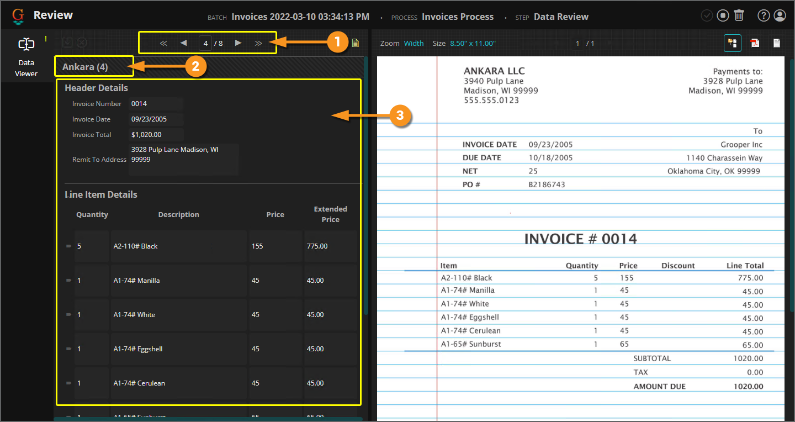
Task: Open the user account icon
Action: click(x=780, y=15)
